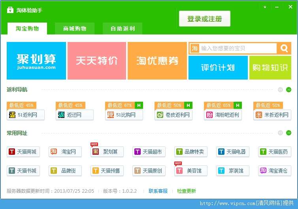
Task: Open 聚划算 shortcut in 常用网址
Action: point(107,152)
